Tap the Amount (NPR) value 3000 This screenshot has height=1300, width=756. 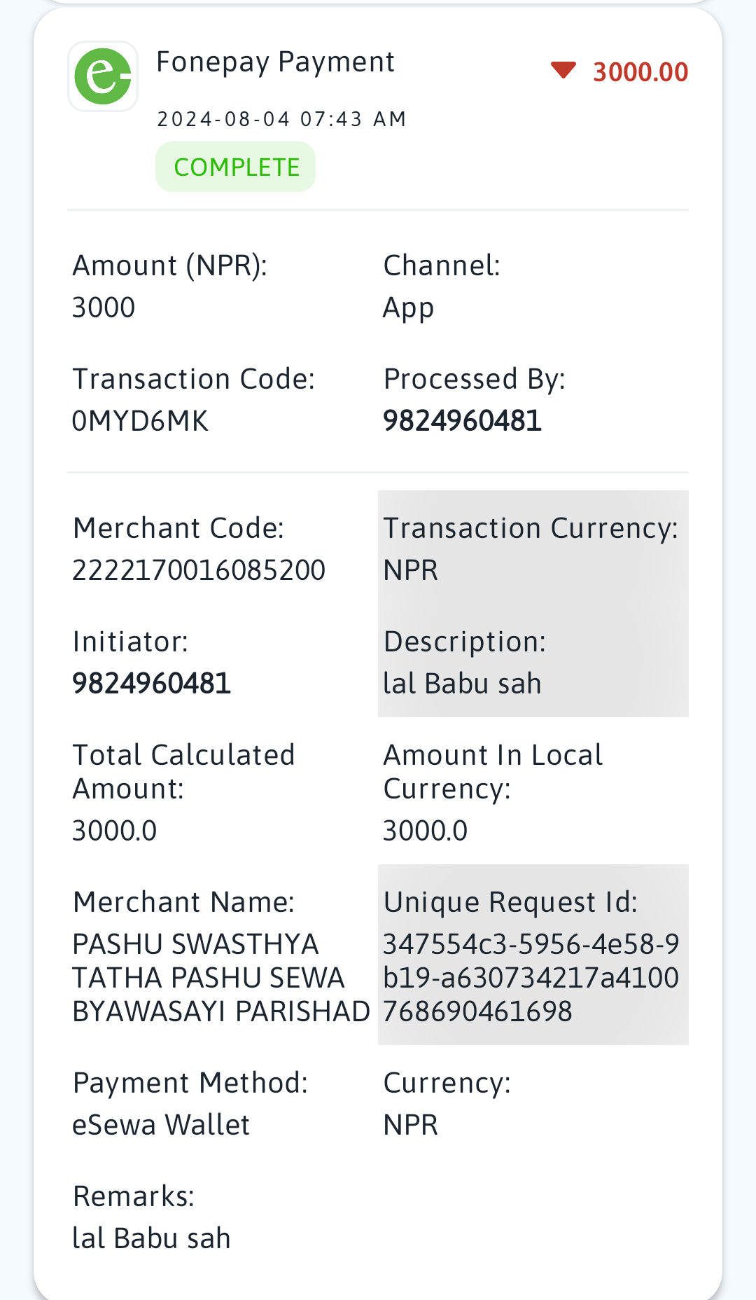[x=104, y=307]
